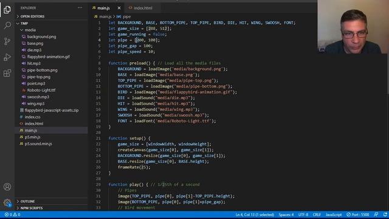
Task: Click main.js in the breadcrumb
Action: point(105,16)
